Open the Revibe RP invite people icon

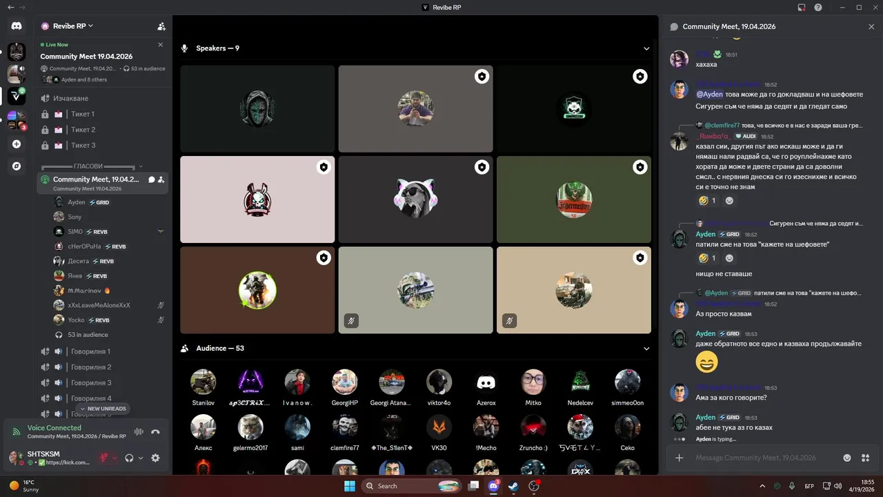161,26
